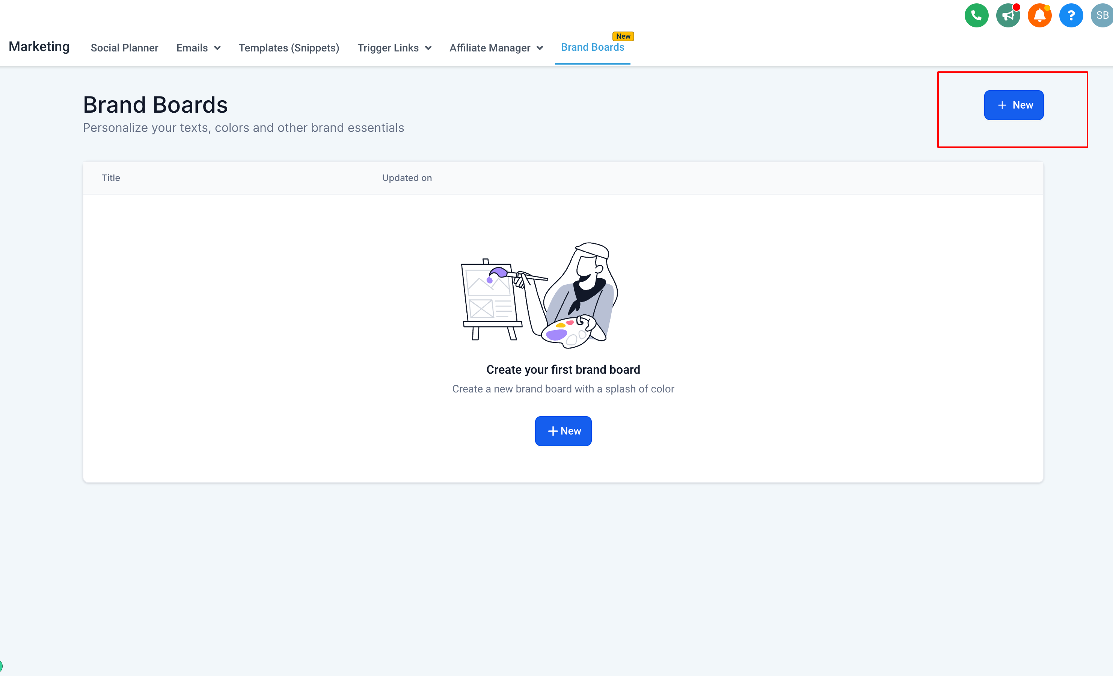Click the center New button below the illustration
This screenshot has width=1113, height=676.
click(563, 431)
